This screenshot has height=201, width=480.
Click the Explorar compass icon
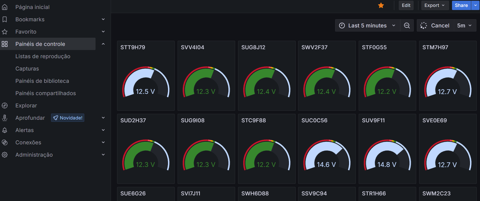pyautogui.click(x=5, y=106)
